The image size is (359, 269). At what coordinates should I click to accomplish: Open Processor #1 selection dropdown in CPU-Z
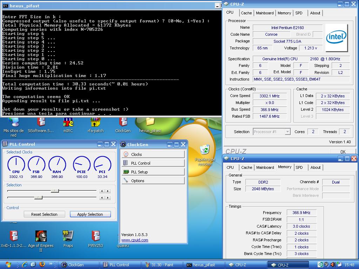pyautogui.click(x=272, y=132)
